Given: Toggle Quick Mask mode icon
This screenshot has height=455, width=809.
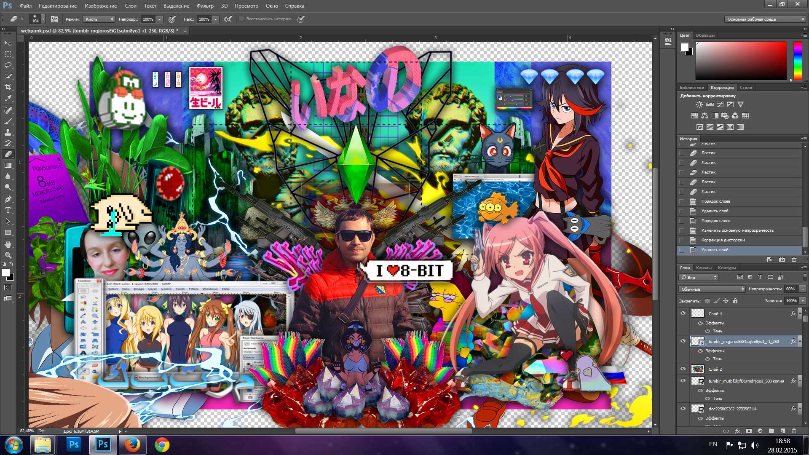Looking at the screenshot, I should pos(8,288).
